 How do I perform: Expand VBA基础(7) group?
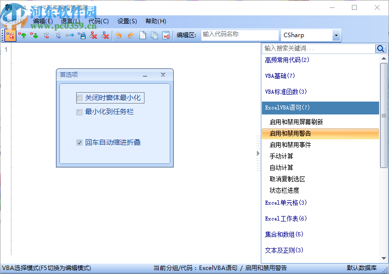coord(280,76)
